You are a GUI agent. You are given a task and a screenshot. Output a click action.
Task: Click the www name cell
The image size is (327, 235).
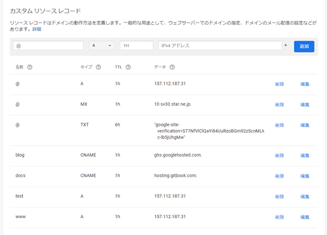(20, 217)
